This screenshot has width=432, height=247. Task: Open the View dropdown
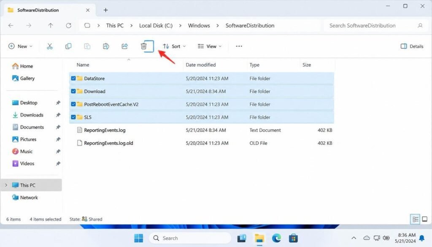tap(210, 46)
